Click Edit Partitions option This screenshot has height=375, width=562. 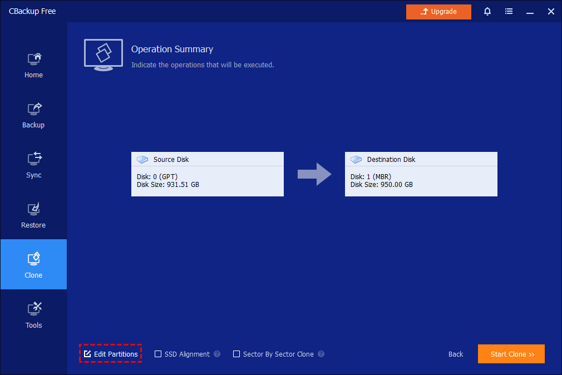pos(111,354)
